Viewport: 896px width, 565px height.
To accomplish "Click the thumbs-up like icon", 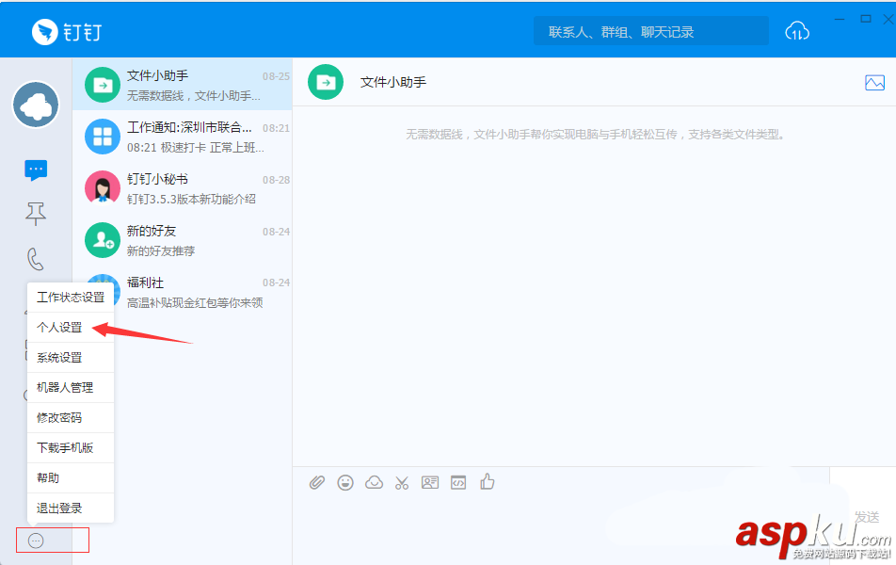I will coord(487,481).
